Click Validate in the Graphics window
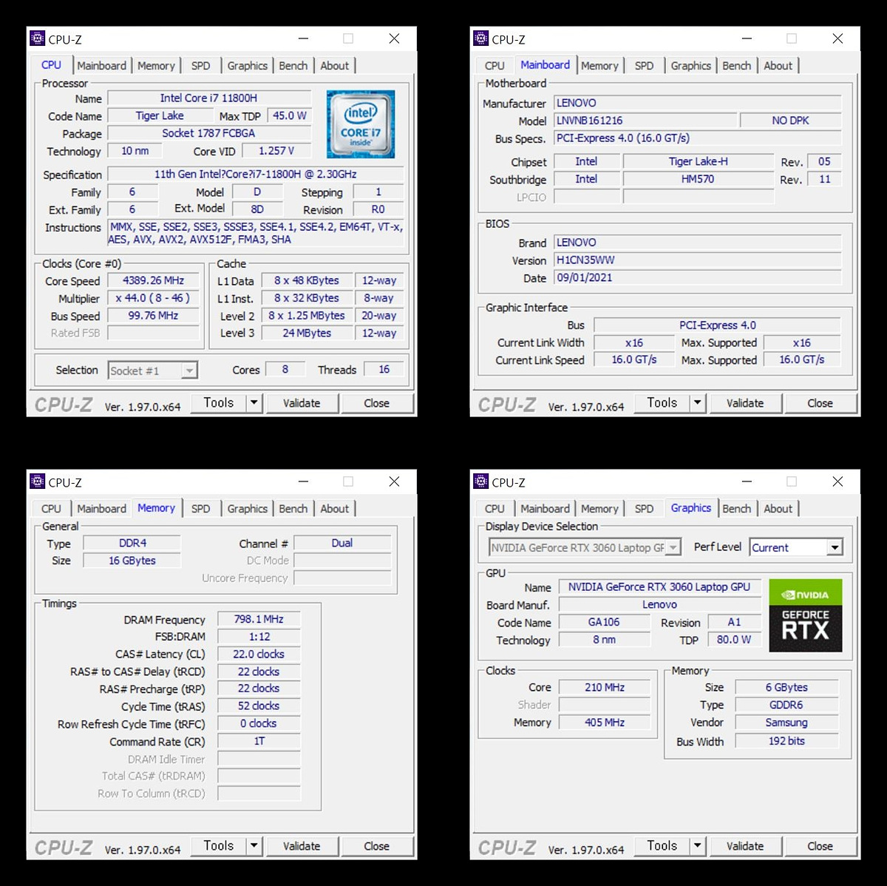The height and width of the screenshot is (886, 887). (x=745, y=846)
